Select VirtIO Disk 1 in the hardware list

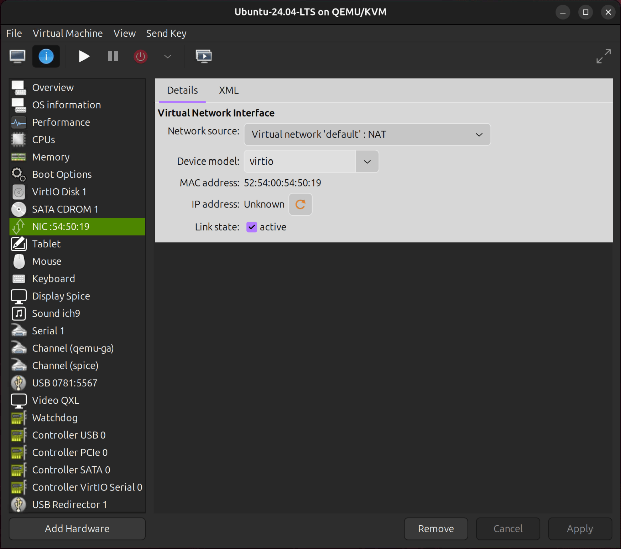click(x=59, y=191)
